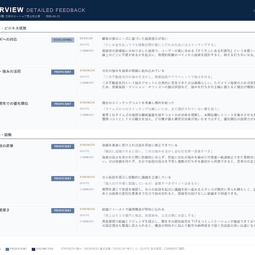Click the PROFICIENT badge beside 指摘を素直に受け入れ

point(63,146)
